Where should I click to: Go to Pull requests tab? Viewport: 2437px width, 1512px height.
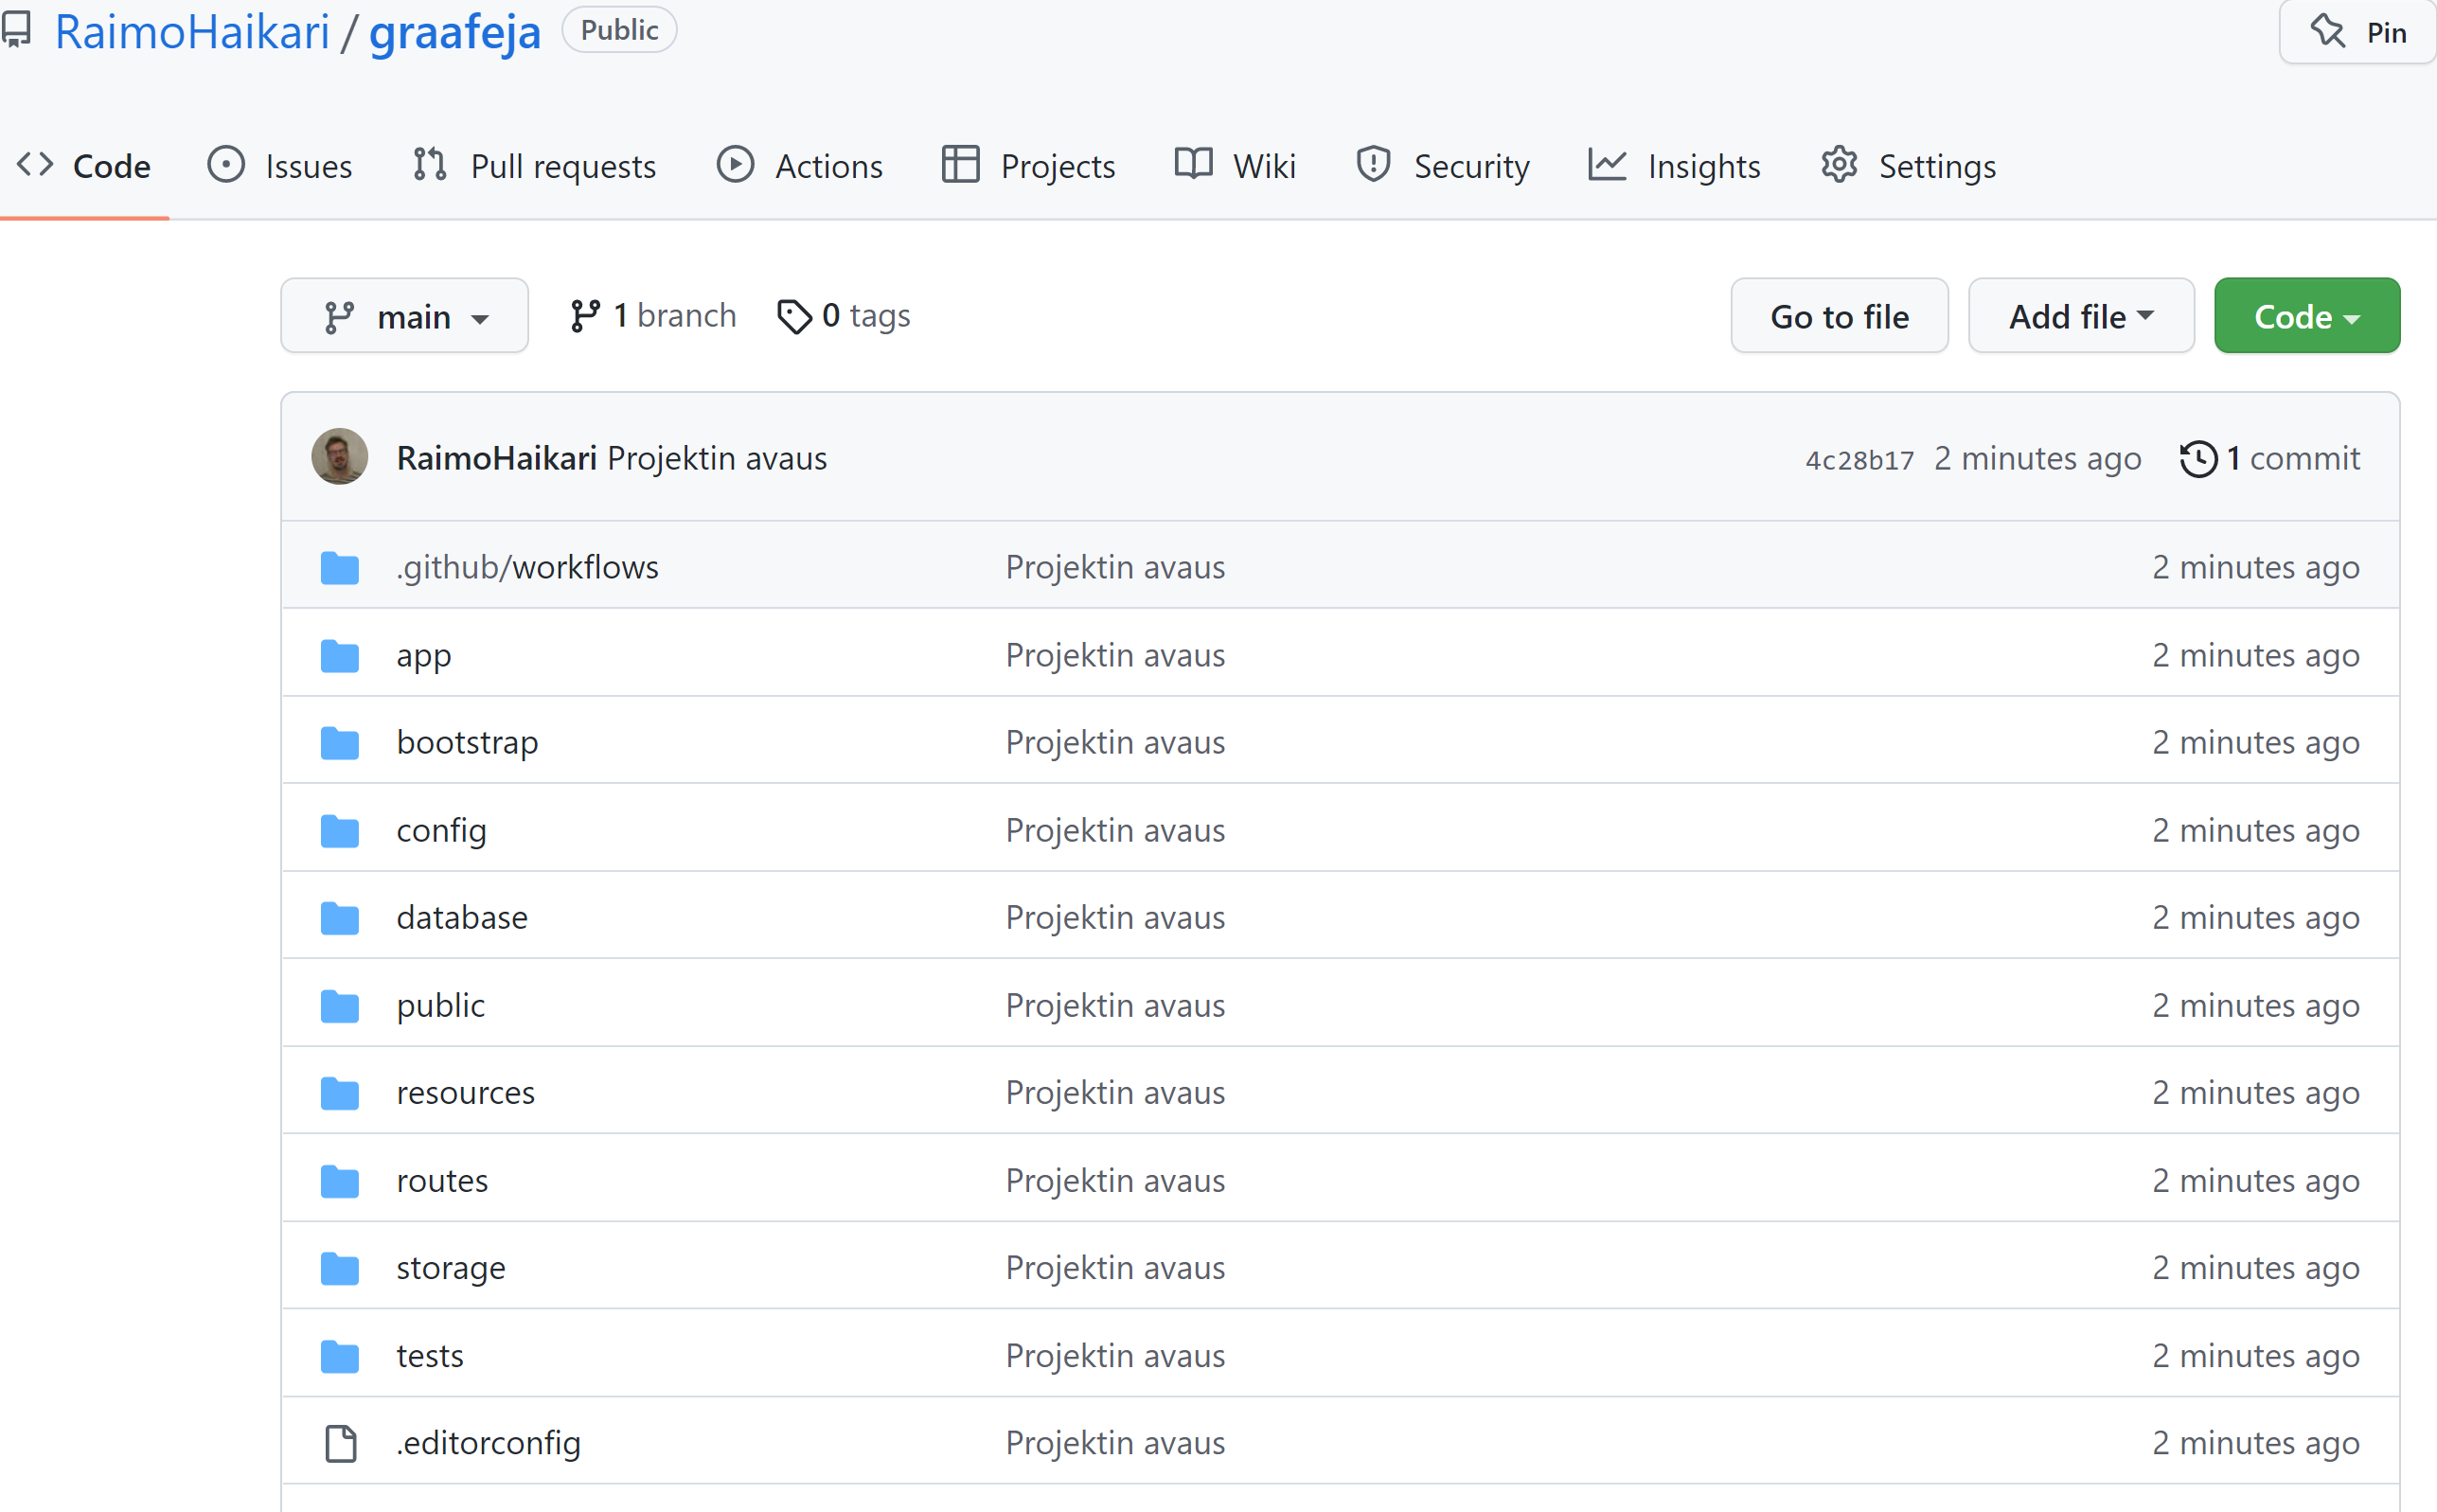(x=534, y=165)
